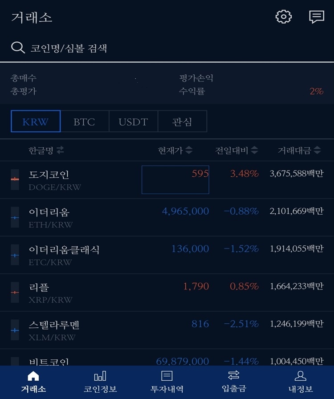The image size is (334, 399).
Task: Toggle the 현재가 column sort order
Action: coord(188,150)
